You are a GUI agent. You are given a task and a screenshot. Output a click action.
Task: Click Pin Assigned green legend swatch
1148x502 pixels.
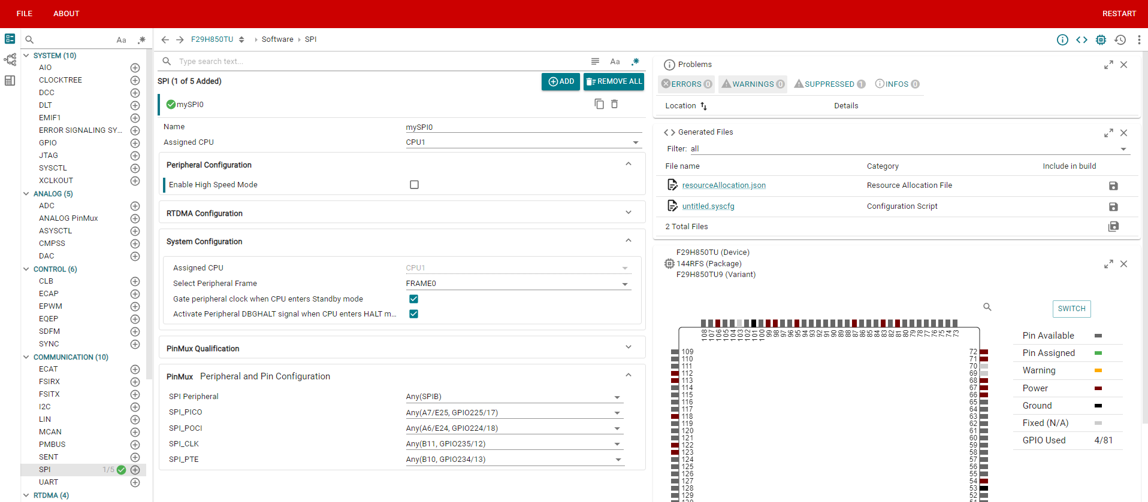click(1098, 354)
